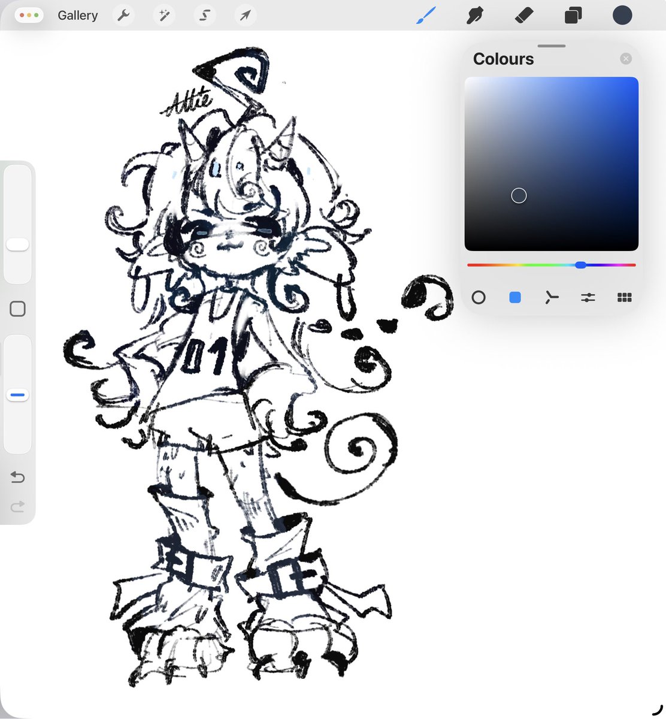Select the Smudge tool
This screenshot has height=719, width=666.
click(x=474, y=15)
